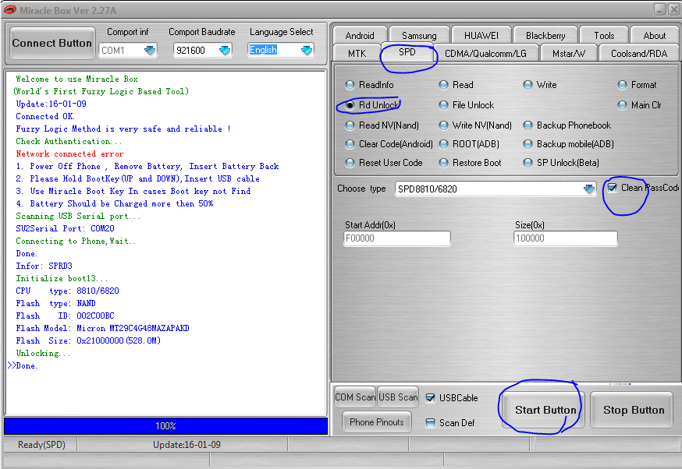The image size is (682, 469).
Task: Select the ROOT(ADB) radio button
Action: click(443, 144)
